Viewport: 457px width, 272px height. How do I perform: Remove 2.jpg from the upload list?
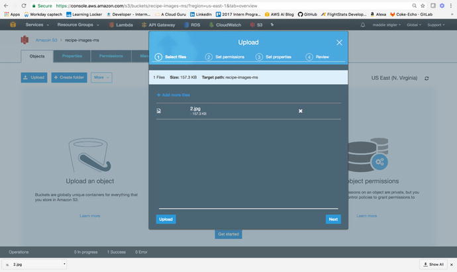[x=300, y=111]
